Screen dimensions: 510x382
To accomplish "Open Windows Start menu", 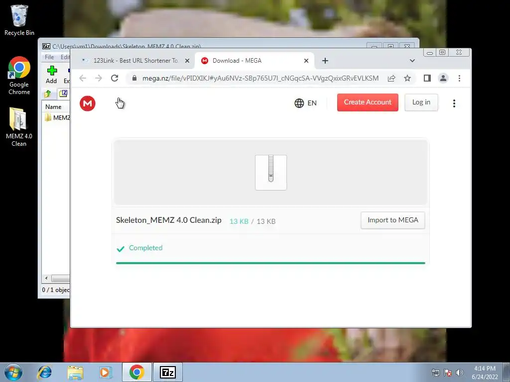I will click(x=13, y=372).
